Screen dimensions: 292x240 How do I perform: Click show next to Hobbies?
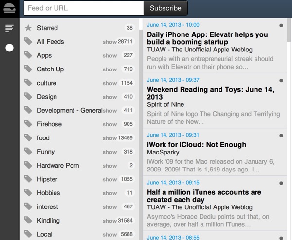[x=109, y=193]
